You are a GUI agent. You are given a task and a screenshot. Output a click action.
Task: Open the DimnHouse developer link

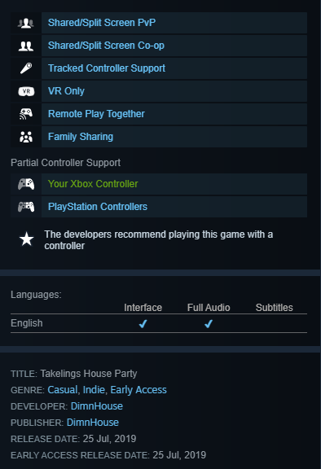pos(97,406)
